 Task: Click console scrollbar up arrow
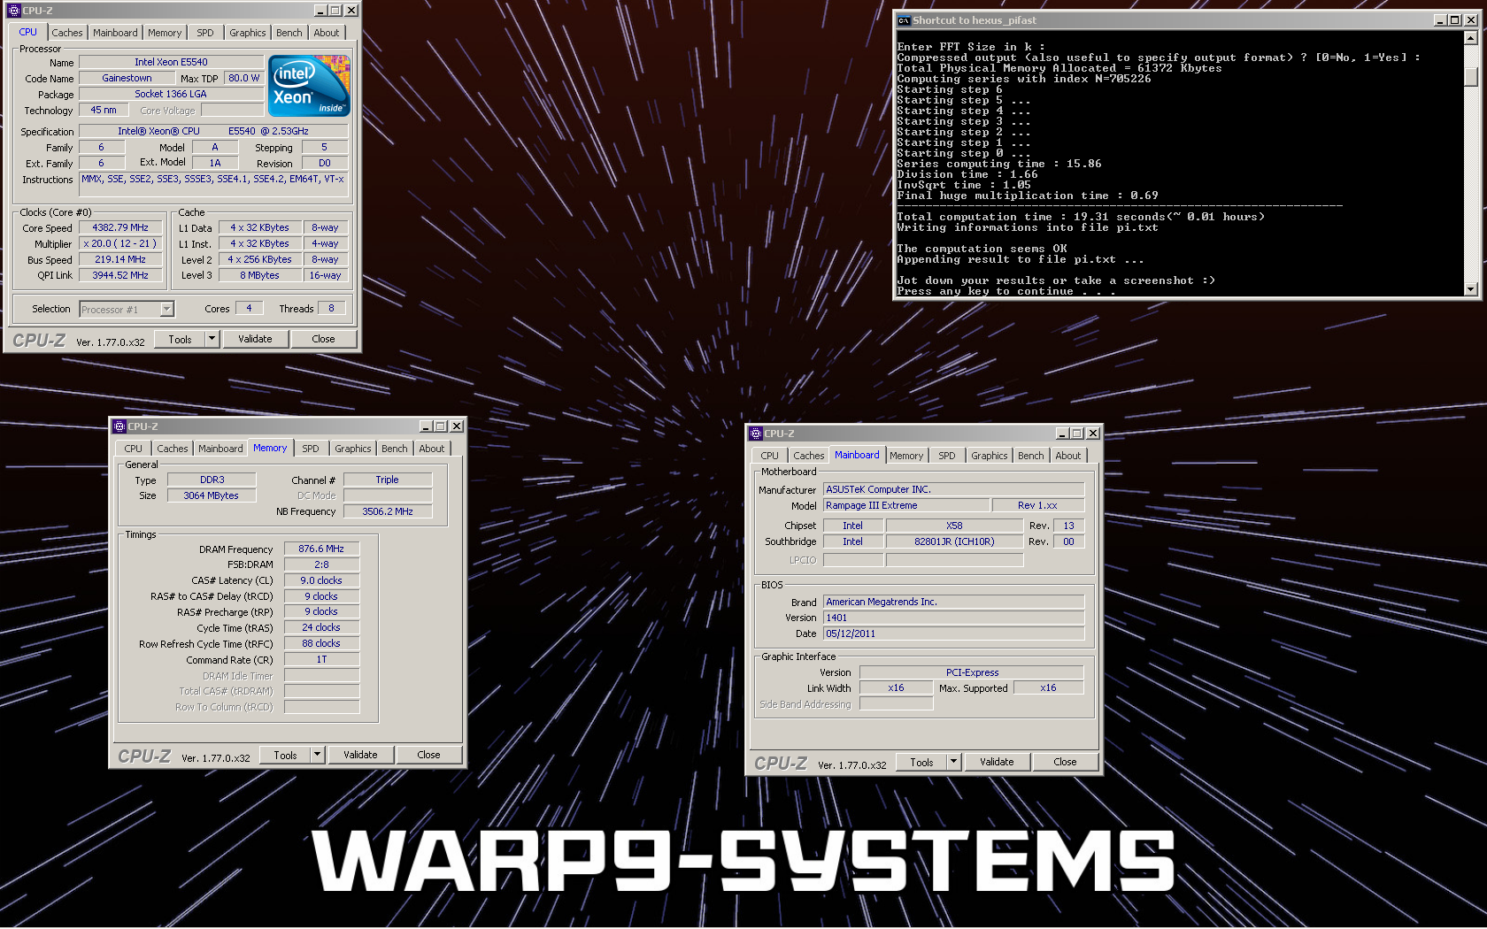tap(1470, 38)
